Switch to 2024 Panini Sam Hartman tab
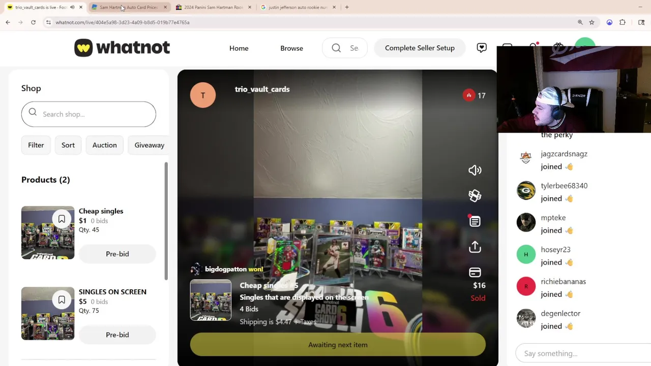This screenshot has width=651, height=366. (x=213, y=7)
